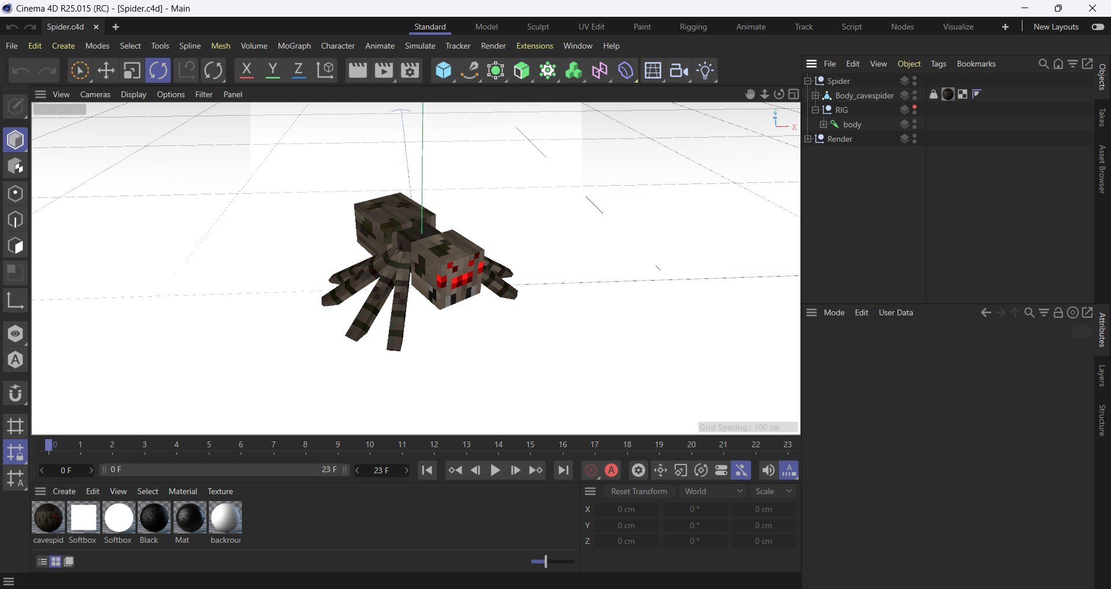Click the viewport pan hand icon
Viewport: 1111px width, 589px height.
(x=750, y=94)
